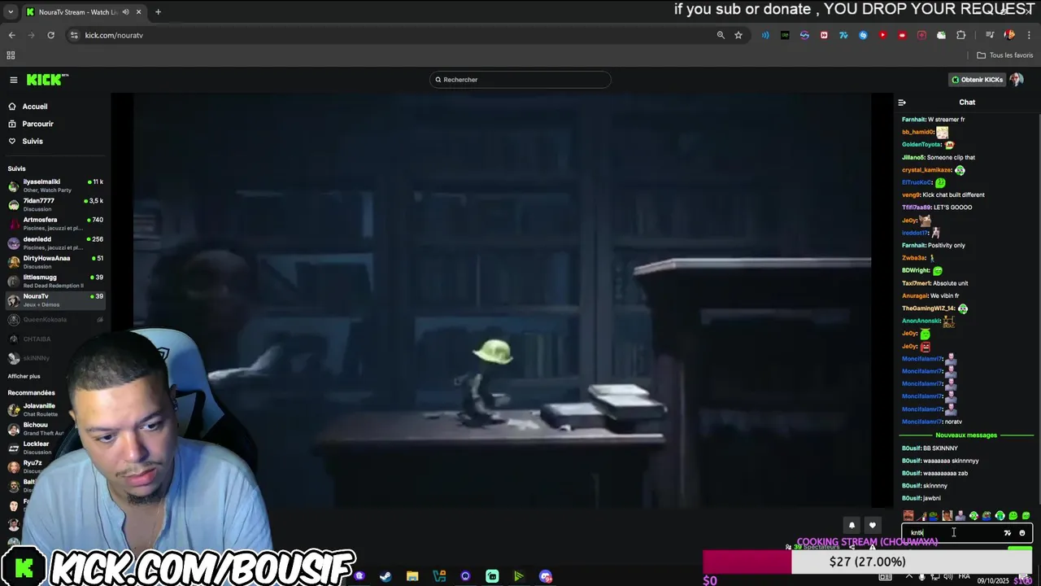Click the heart follow button
1041x586 pixels.
point(872,526)
